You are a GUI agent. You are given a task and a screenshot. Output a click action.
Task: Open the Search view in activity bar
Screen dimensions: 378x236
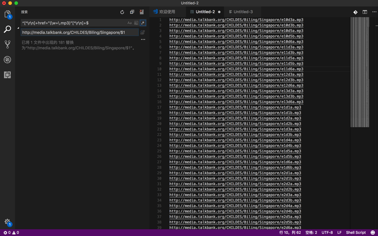click(7, 29)
